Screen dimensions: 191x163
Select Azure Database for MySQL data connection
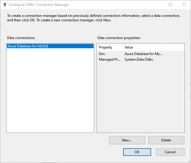click(28, 46)
